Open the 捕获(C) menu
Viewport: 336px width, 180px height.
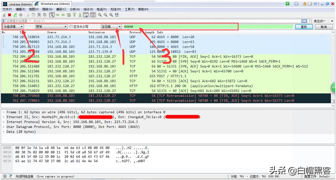(61, 9)
